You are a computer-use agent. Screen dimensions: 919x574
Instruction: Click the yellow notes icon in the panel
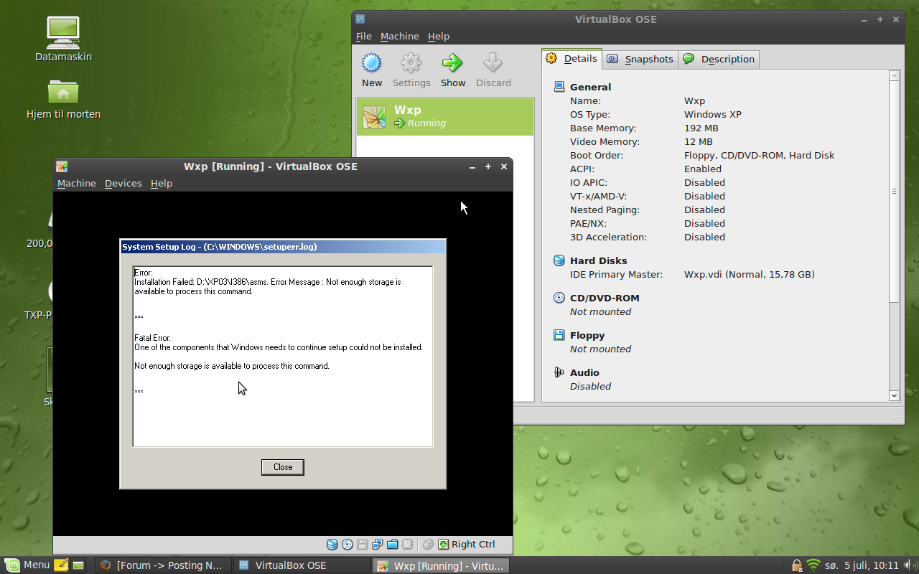click(61, 565)
